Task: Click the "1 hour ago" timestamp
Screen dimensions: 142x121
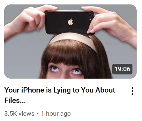Action: pyautogui.click(x=56, y=114)
